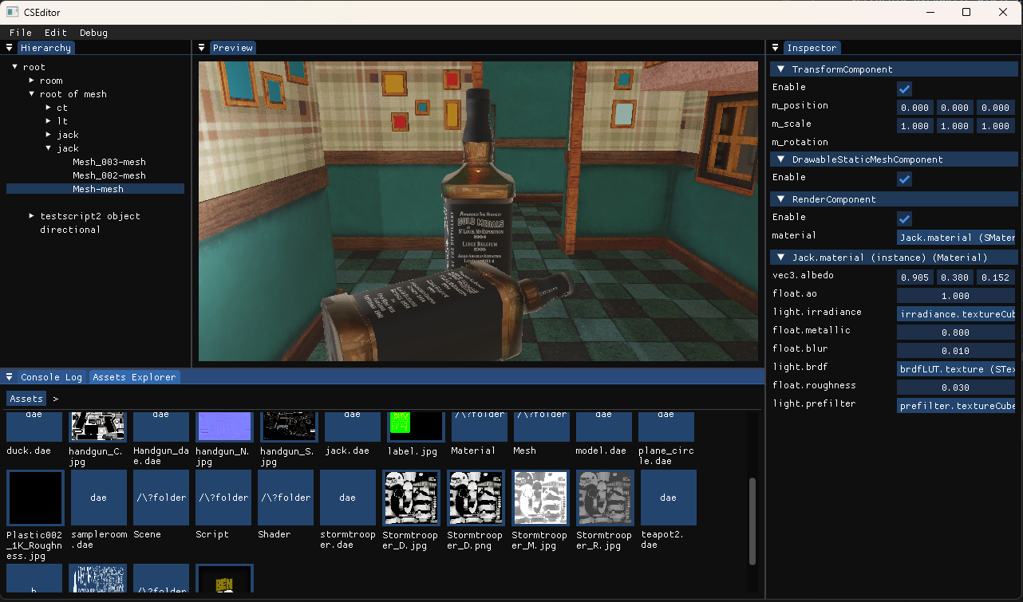
Task: Select the model.dae asset
Action: tap(603, 427)
